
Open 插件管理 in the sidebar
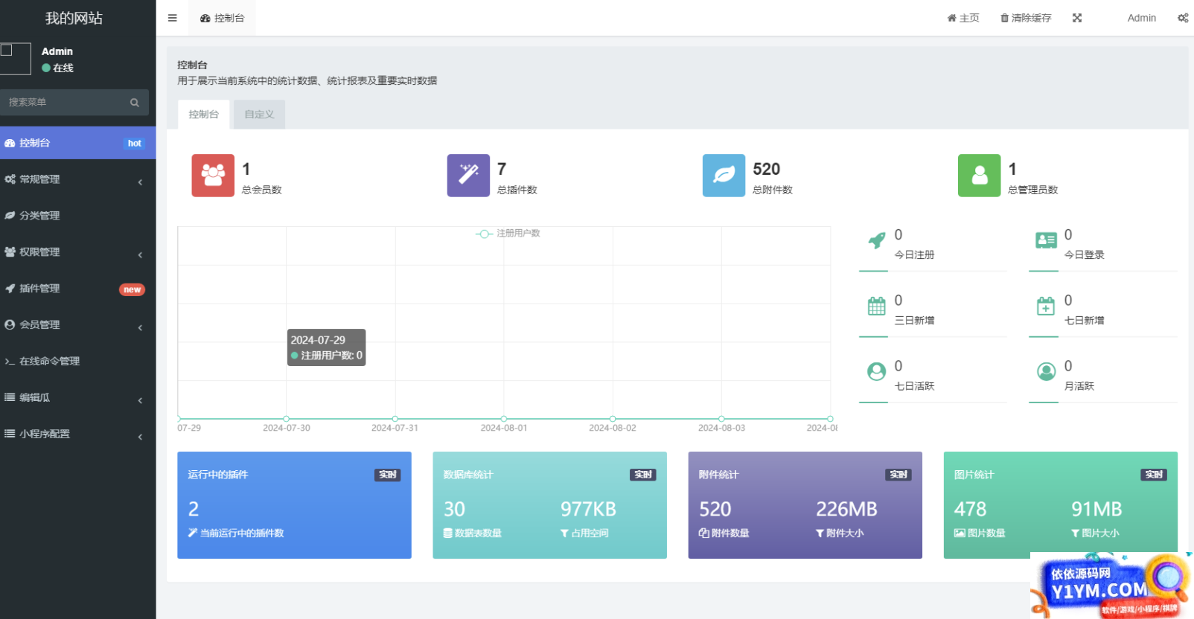[77, 289]
